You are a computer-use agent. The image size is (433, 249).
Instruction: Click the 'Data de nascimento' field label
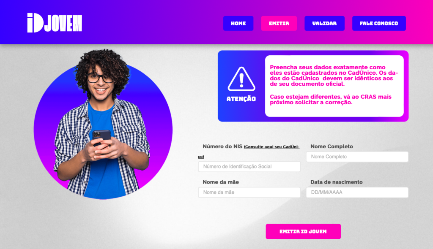pyautogui.click(x=336, y=182)
